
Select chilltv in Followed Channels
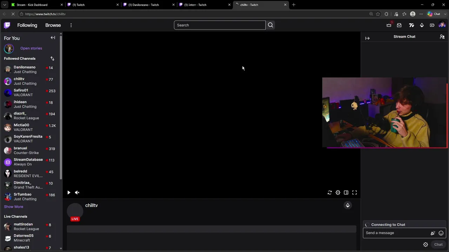31,81
